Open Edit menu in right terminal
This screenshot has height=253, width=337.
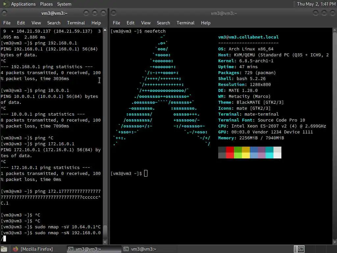pos(130,23)
